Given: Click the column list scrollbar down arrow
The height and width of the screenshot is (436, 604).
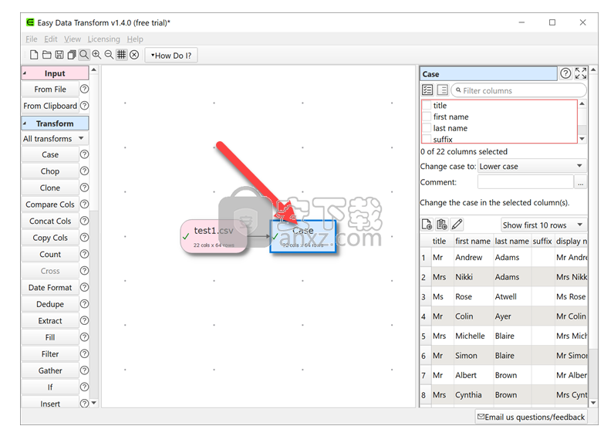Looking at the screenshot, I should coord(582,139).
